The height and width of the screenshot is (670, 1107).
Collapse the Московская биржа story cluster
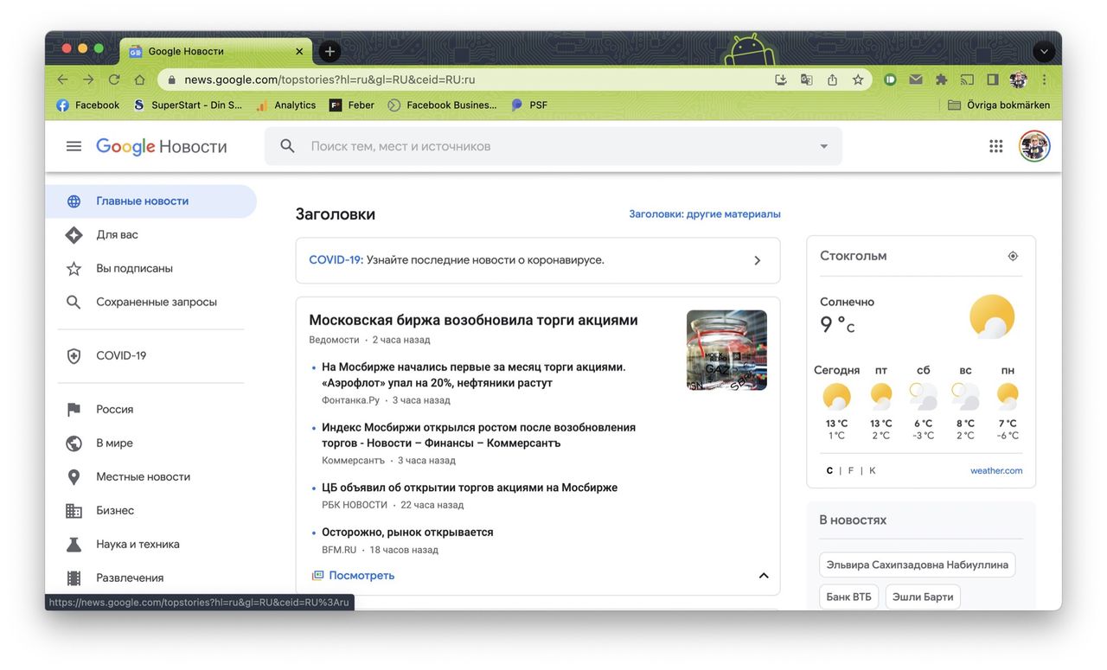pyautogui.click(x=763, y=574)
